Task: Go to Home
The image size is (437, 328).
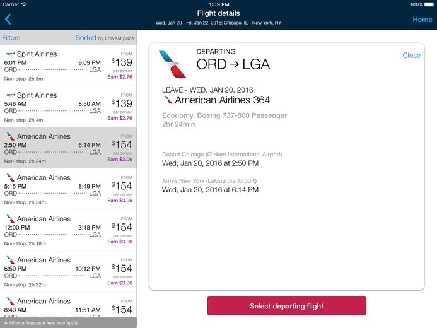Action: click(x=422, y=20)
